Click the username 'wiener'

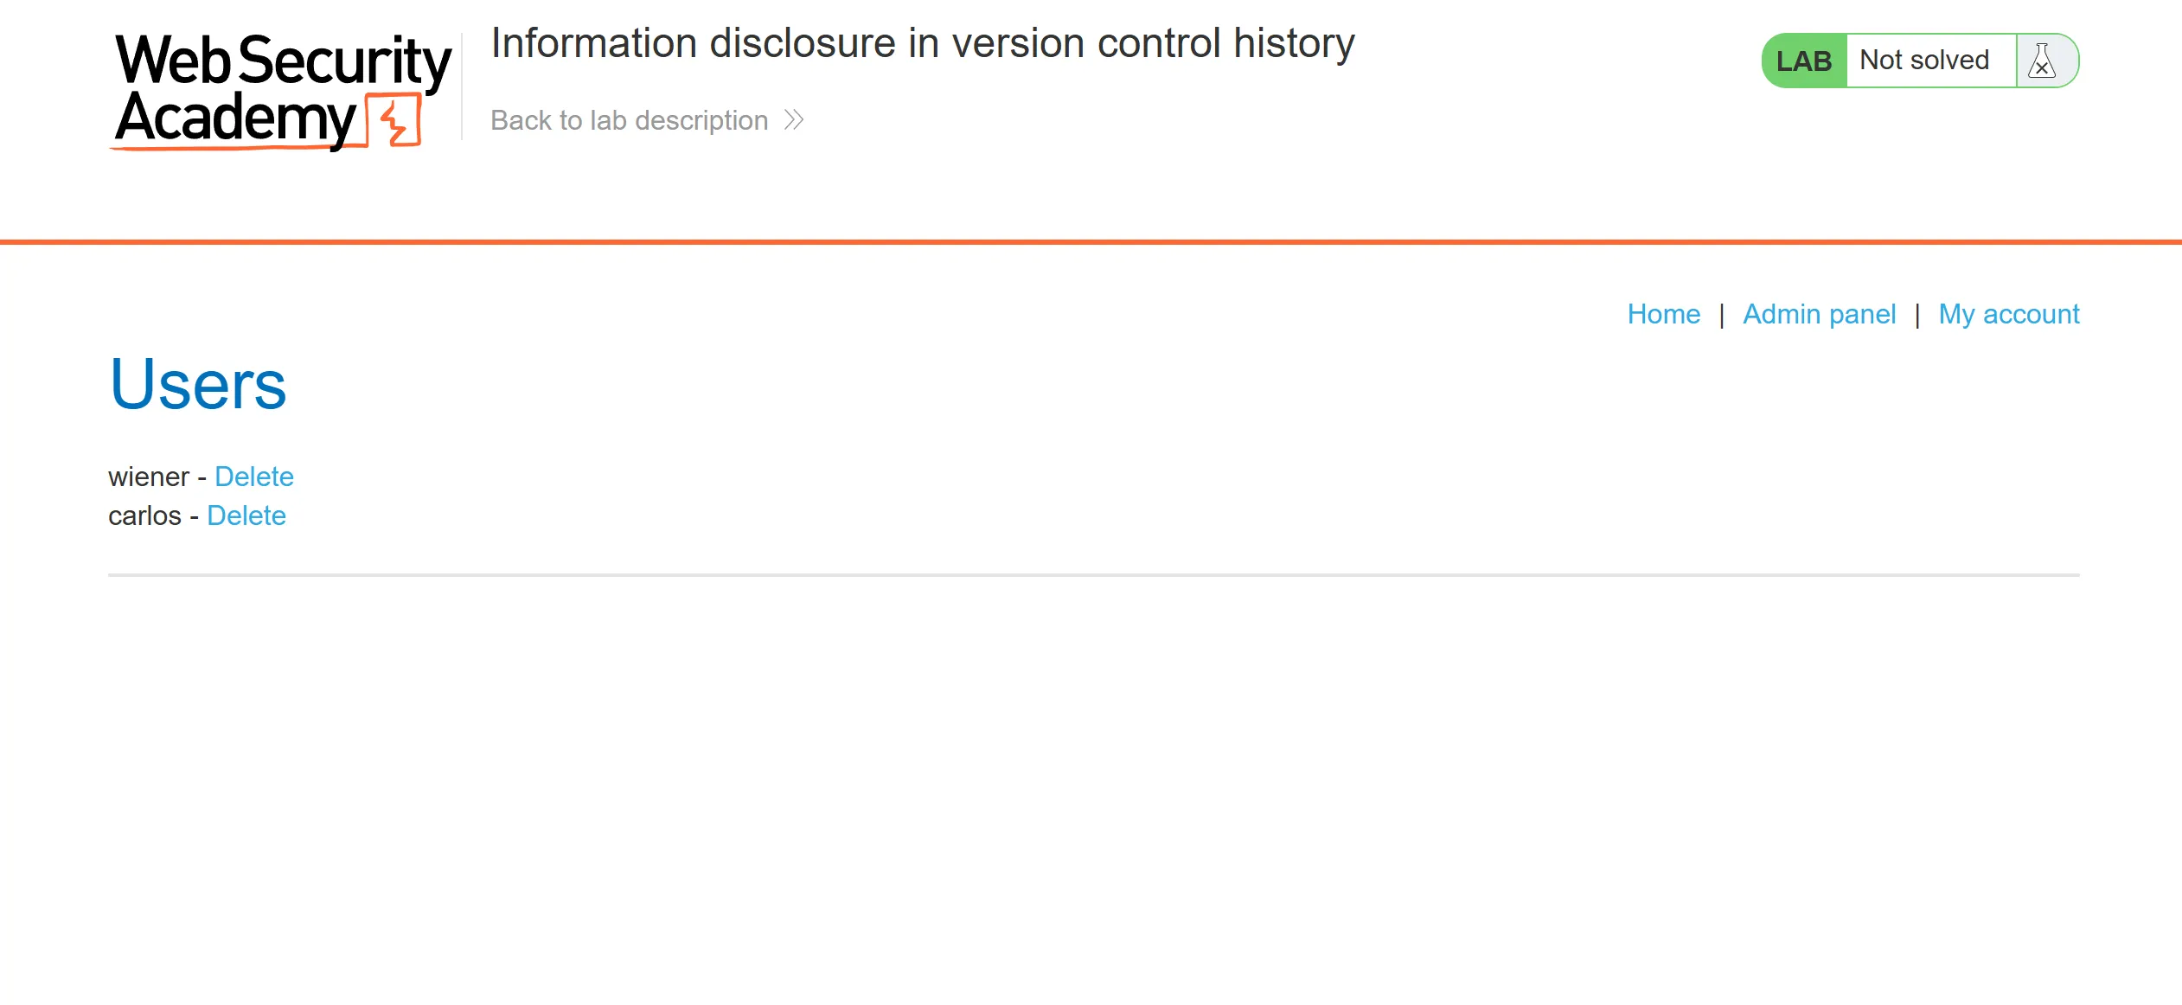pyautogui.click(x=149, y=477)
